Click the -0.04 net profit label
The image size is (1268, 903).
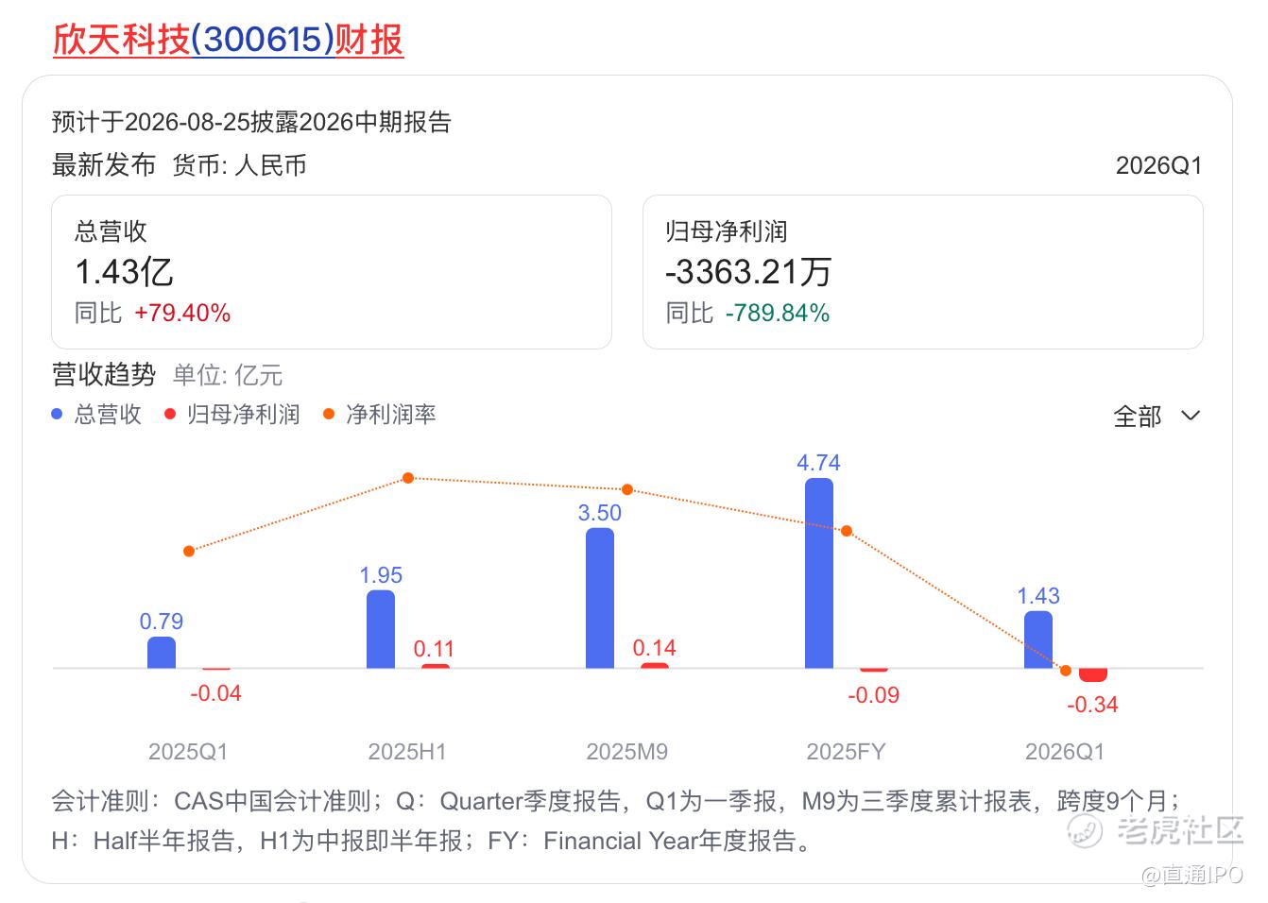(x=216, y=693)
